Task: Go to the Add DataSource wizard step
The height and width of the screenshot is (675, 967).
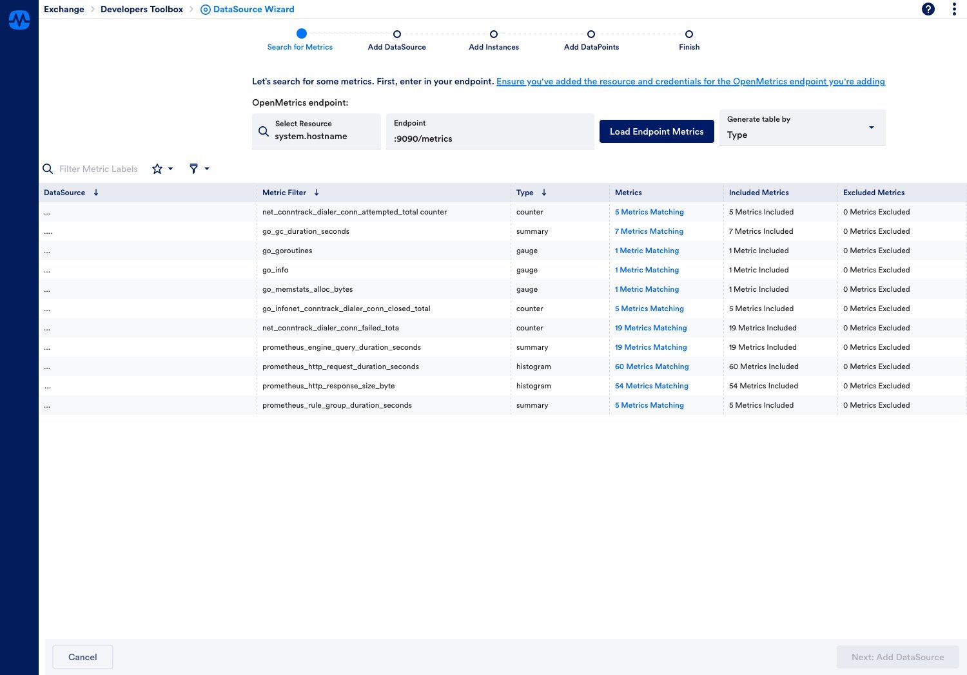Action: (x=397, y=40)
